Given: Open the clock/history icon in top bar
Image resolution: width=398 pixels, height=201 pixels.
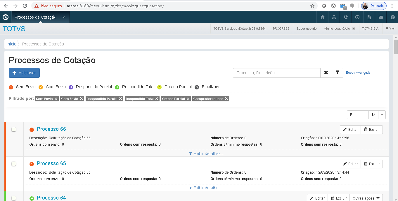Looking at the screenshot, I should [357, 17].
